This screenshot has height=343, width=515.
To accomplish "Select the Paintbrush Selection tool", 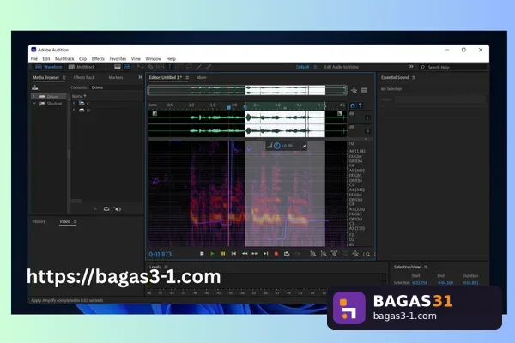I will click(x=199, y=67).
